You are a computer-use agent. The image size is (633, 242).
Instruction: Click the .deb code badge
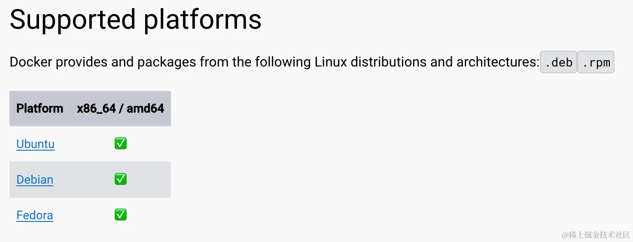click(x=558, y=63)
